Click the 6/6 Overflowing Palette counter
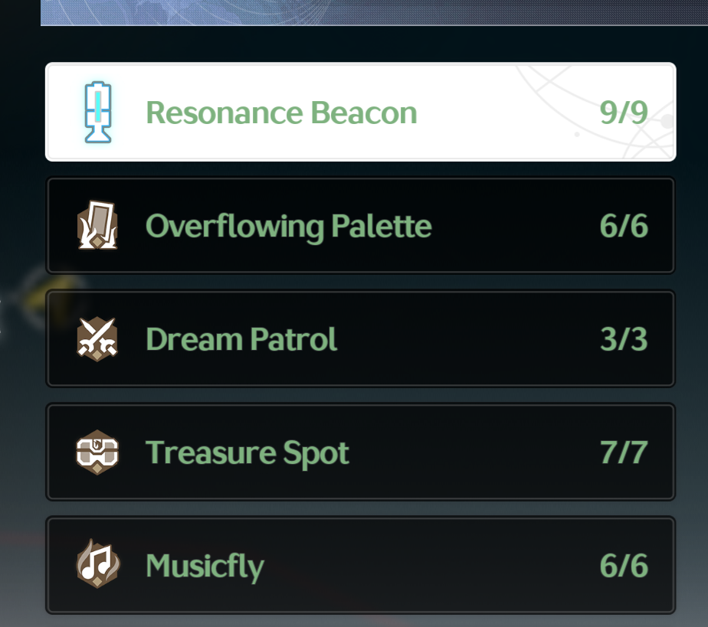Viewport: 708px width, 627px height. [624, 226]
